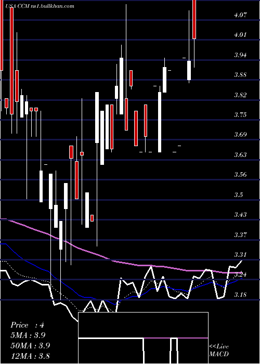This screenshot has width=260, height=364.
Task: Click the '50MA : 3.9' readout
Action: [30, 345]
